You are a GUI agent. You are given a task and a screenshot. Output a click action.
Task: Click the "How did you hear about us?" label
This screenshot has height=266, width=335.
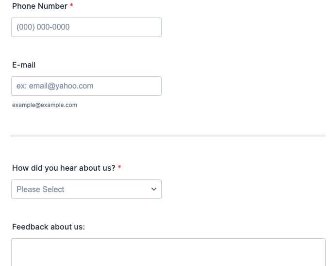click(64, 168)
